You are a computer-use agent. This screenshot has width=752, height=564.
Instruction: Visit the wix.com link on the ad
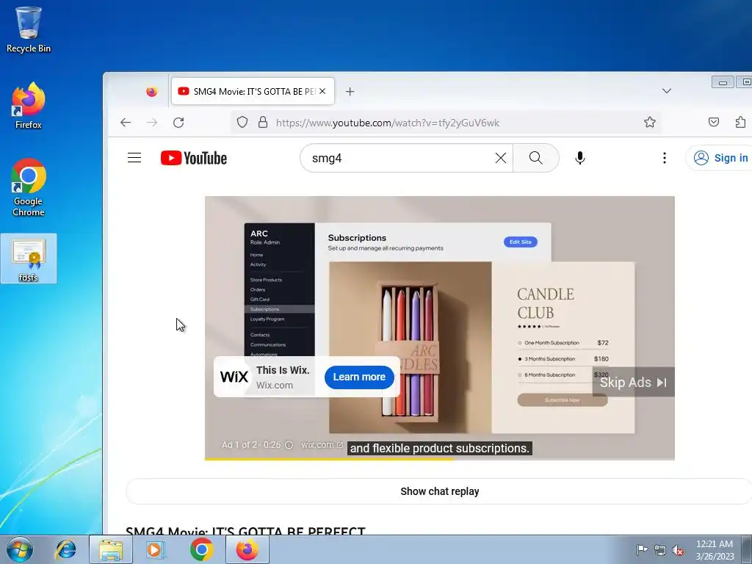click(322, 444)
